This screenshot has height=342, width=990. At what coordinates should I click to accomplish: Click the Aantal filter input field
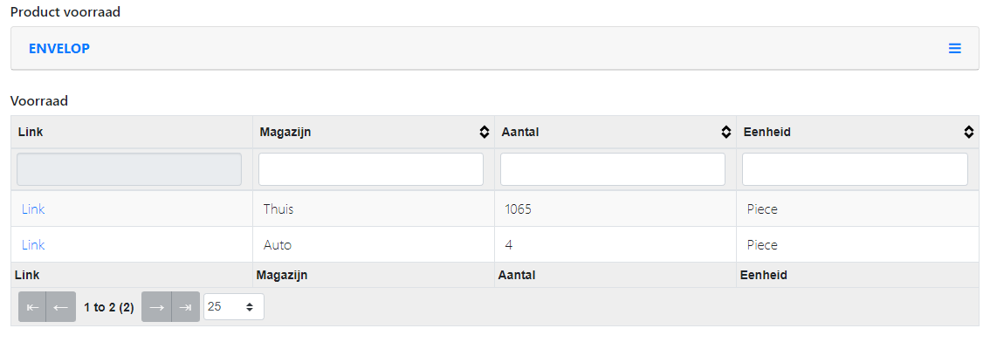pyautogui.click(x=613, y=169)
